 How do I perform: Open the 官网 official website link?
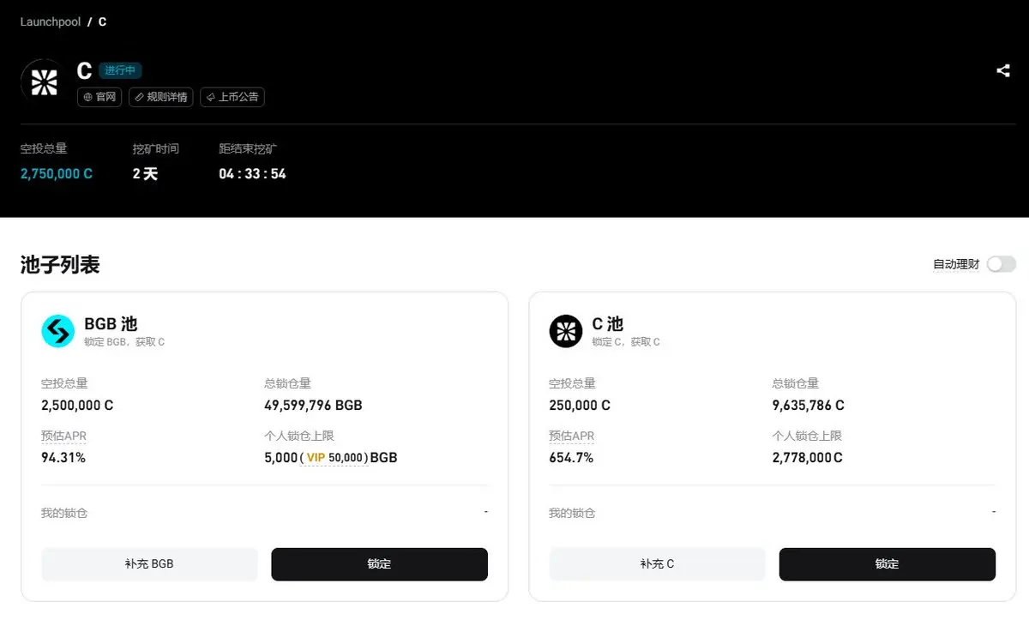99,97
